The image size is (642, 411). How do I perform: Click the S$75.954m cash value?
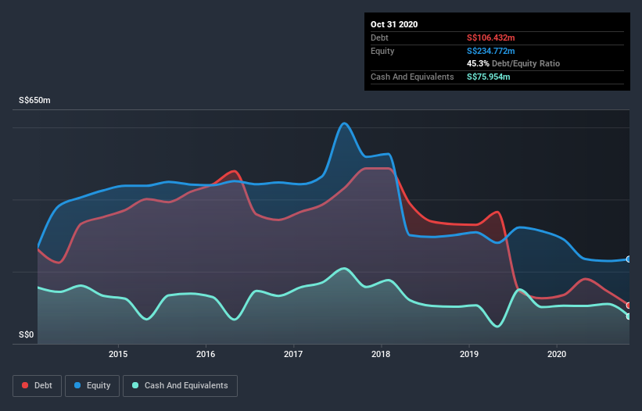[489, 77]
